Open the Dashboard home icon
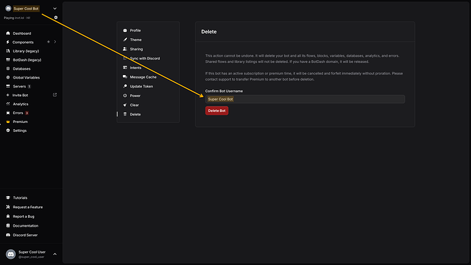Viewport: 471px width, 265px height. pos(8,33)
